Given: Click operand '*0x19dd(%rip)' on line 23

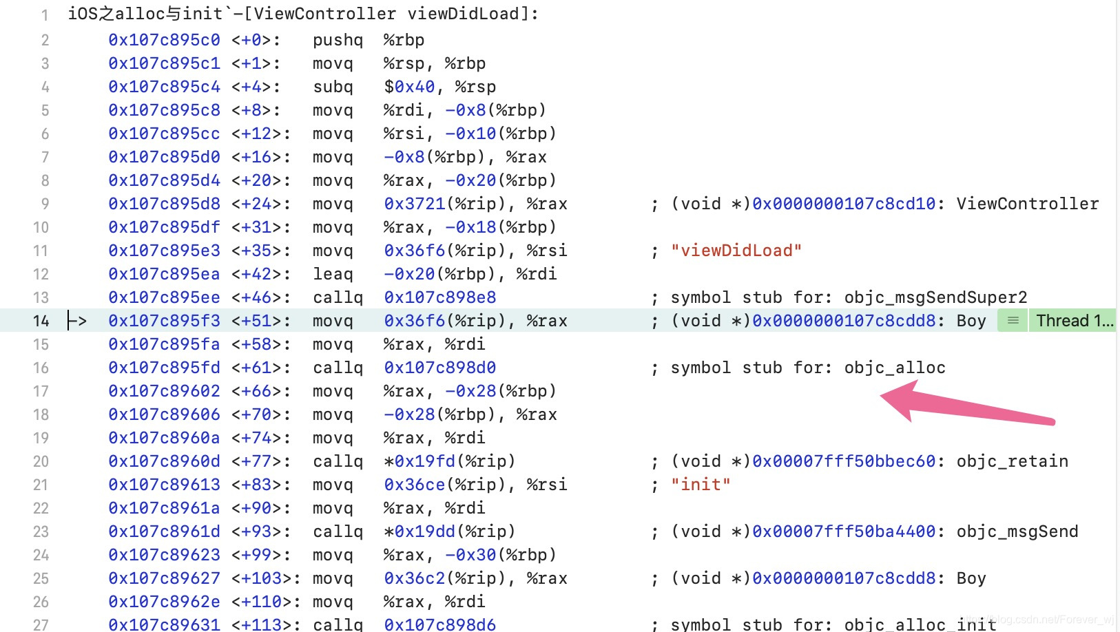Looking at the screenshot, I should coord(450,531).
